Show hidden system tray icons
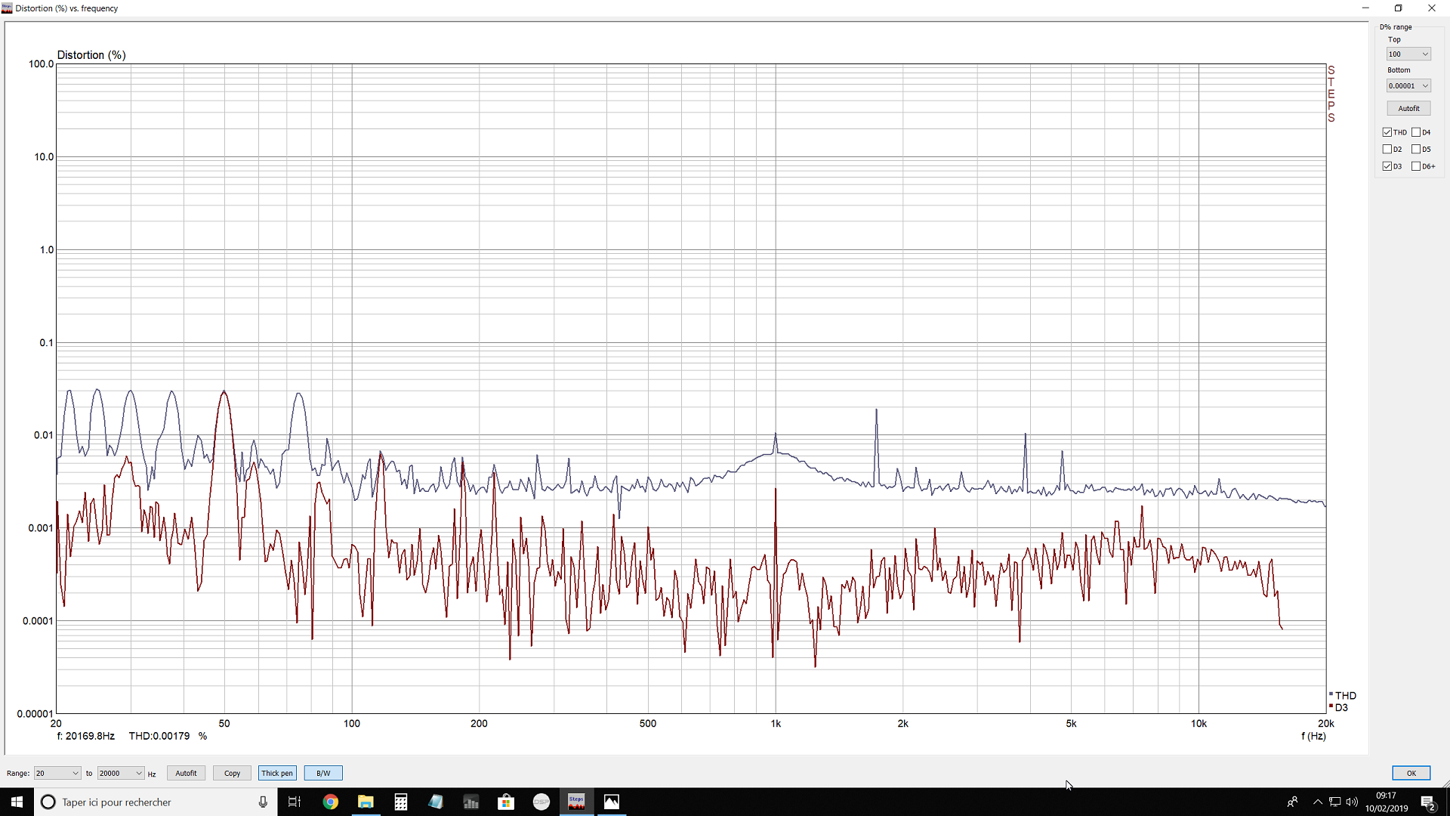Viewport: 1450px width, 816px height. click(x=1318, y=802)
